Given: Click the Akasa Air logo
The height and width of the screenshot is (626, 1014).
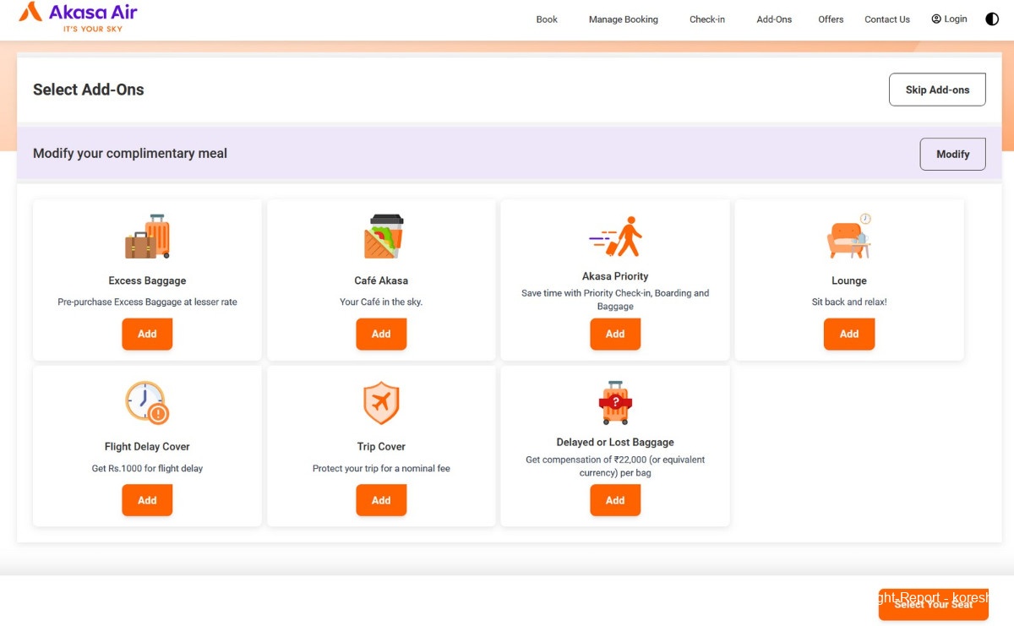Looking at the screenshot, I should (78, 17).
